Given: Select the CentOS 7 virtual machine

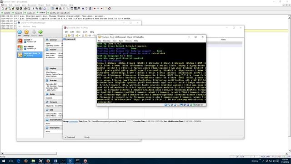Looking at the screenshot, I should point(30,41).
